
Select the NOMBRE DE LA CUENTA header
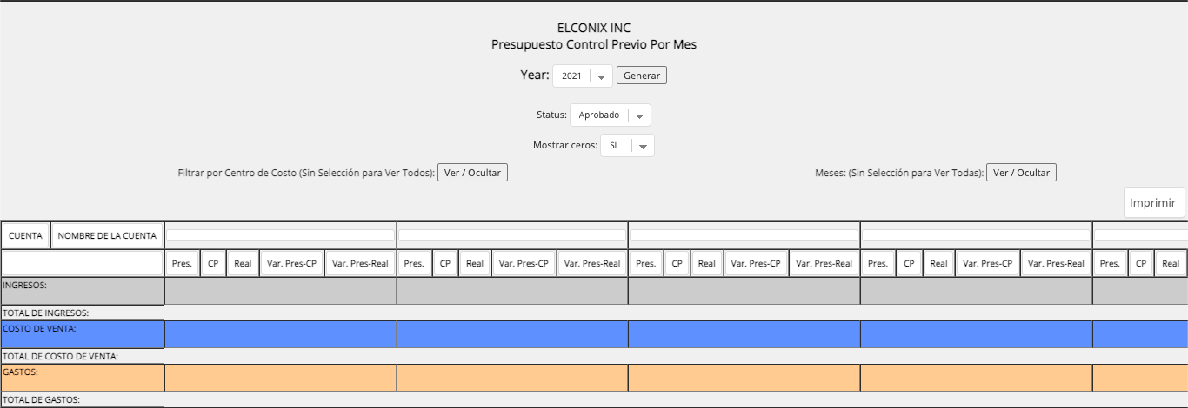pyautogui.click(x=107, y=235)
